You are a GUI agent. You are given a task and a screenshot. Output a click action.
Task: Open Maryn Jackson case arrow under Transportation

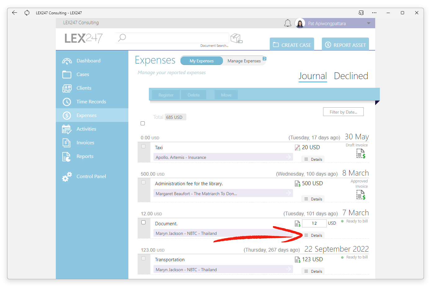point(288,269)
